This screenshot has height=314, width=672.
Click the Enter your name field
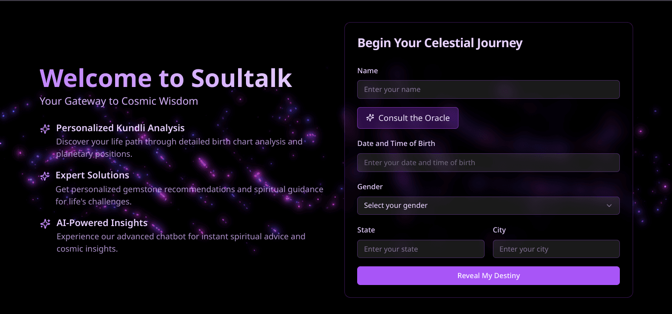(489, 89)
